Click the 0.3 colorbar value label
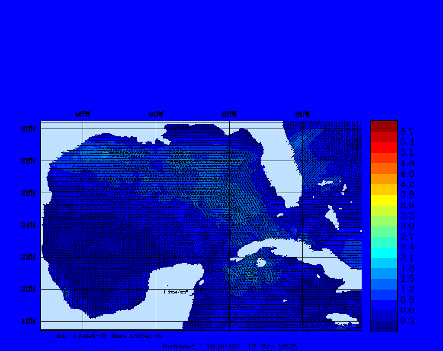Screen dimensions: 443x351 (x=407, y=321)
